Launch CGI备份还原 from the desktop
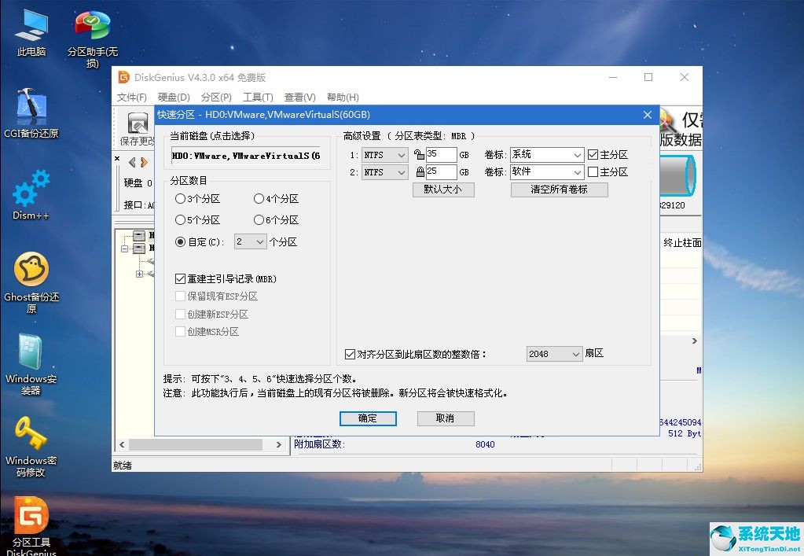 coord(31,110)
